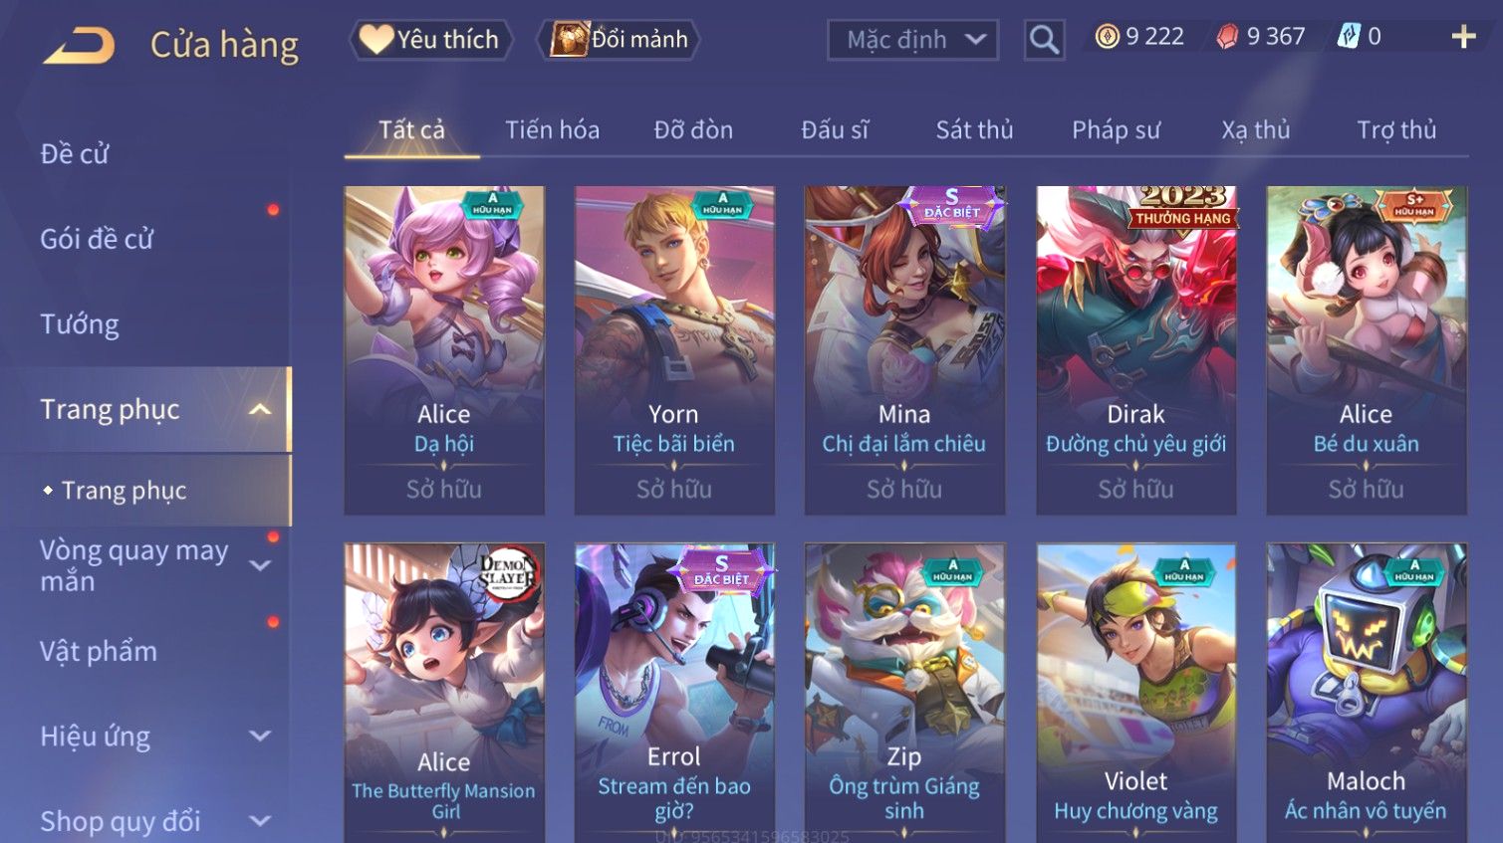Switch to the Tiến hóa tab

[x=552, y=130]
